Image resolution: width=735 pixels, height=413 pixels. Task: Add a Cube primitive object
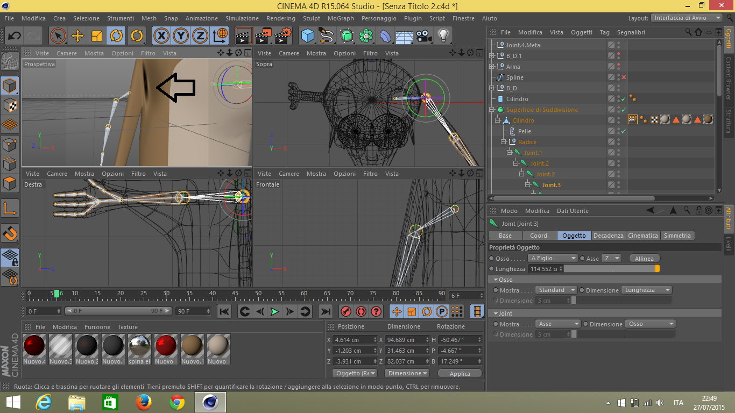click(x=308, y=36)
